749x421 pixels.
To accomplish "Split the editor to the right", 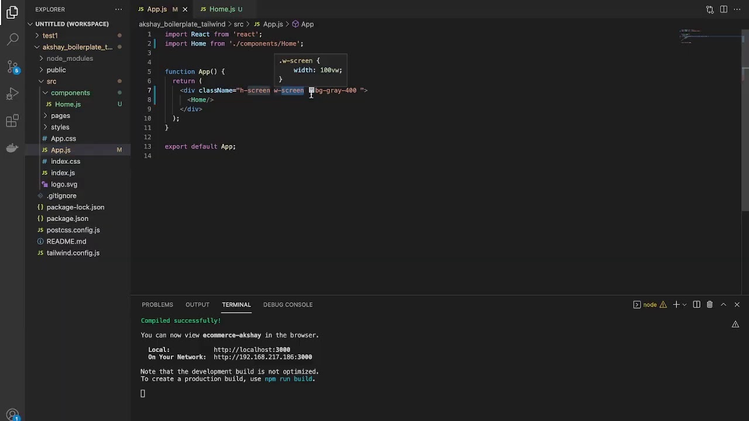I will coord(724,9).
